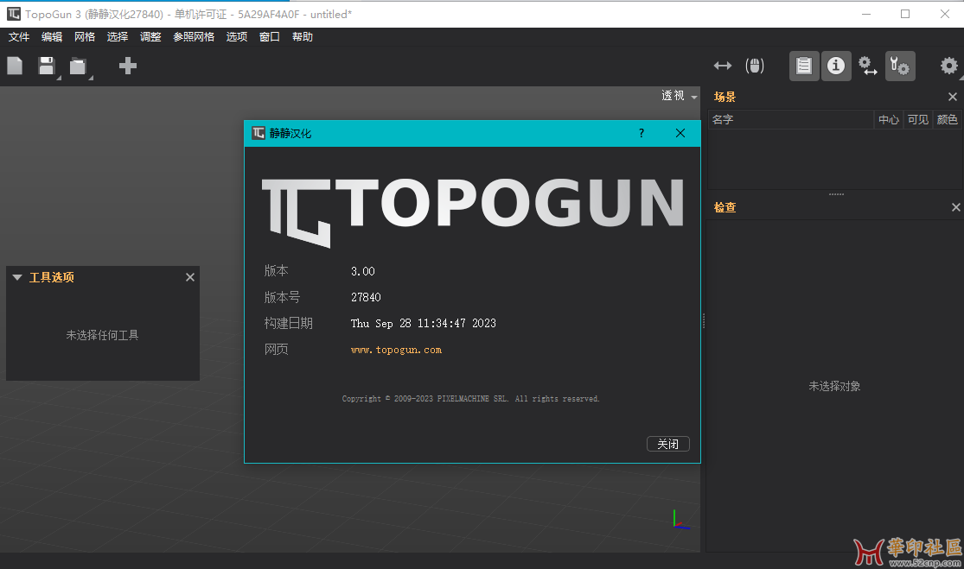
Task: Open the 选项 menu
Action: point(237,37)
